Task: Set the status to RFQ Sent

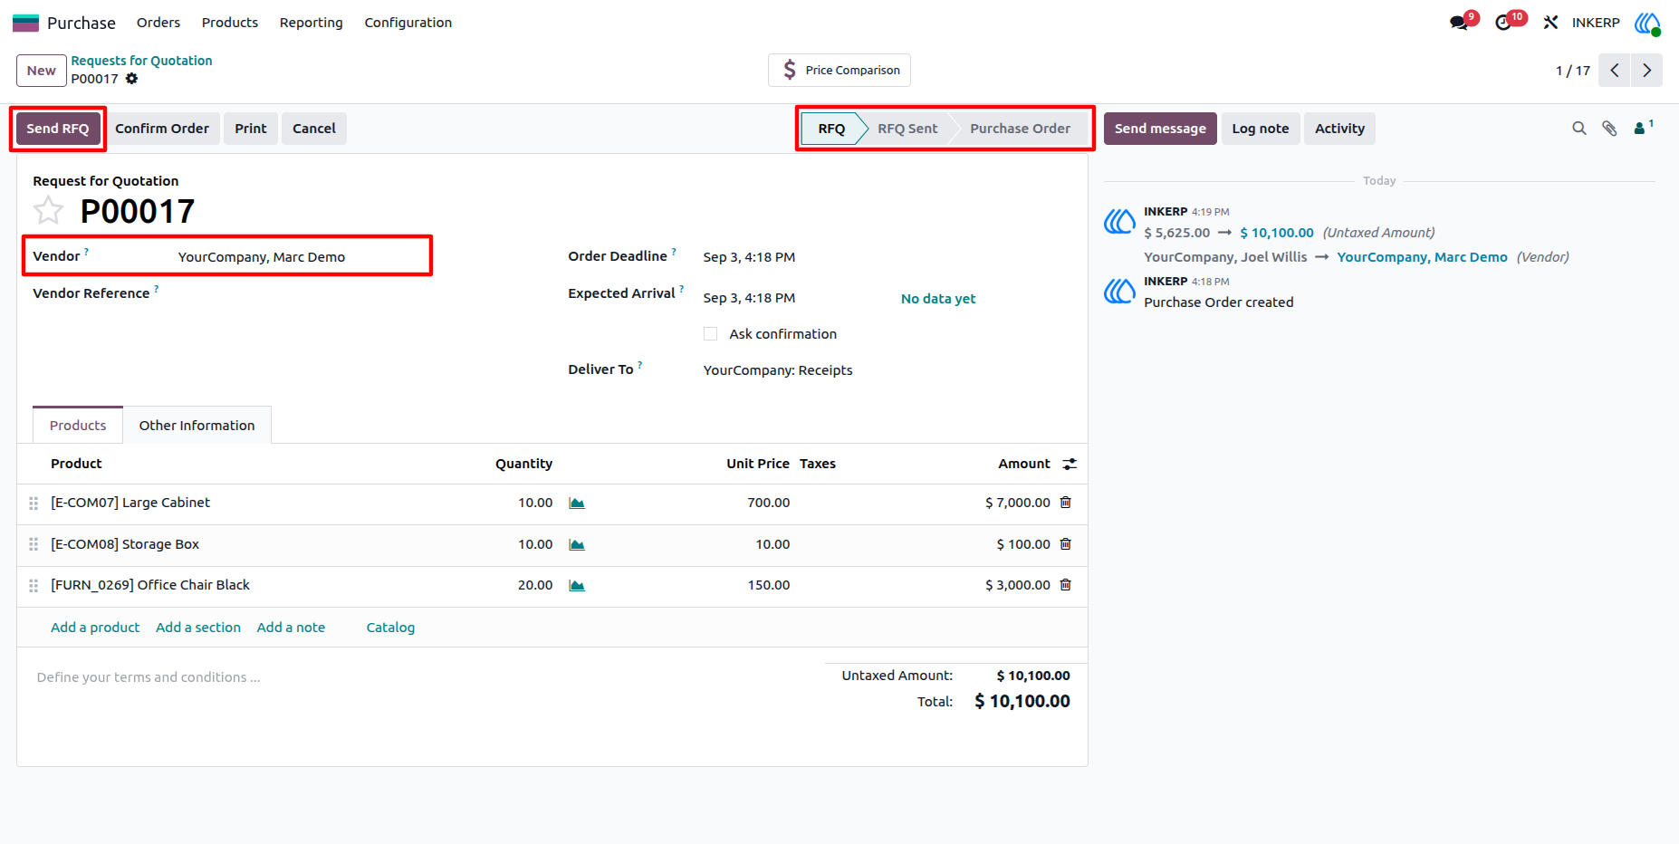Action: point(907,129)
